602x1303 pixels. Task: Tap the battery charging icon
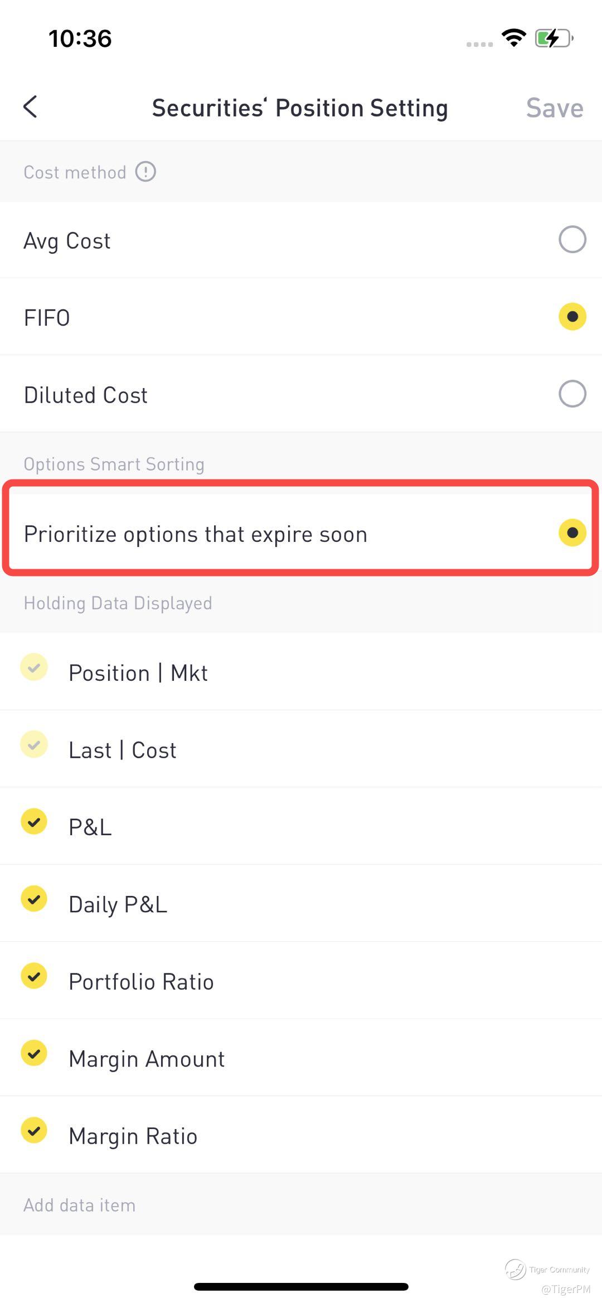click(554, 38)
